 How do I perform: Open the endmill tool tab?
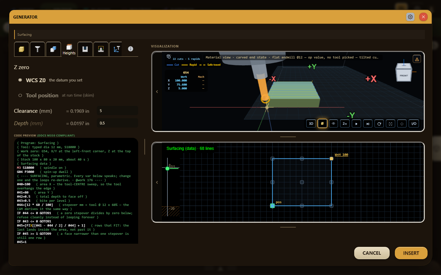click(37, 49)
